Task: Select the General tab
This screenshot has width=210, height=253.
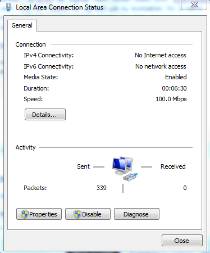Action: click(22, 25)
